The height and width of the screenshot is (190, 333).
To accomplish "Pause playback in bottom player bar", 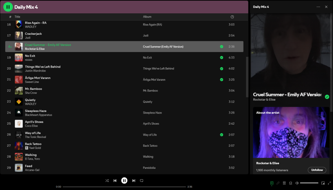I will pyautogui.click(x=124, y=181).
